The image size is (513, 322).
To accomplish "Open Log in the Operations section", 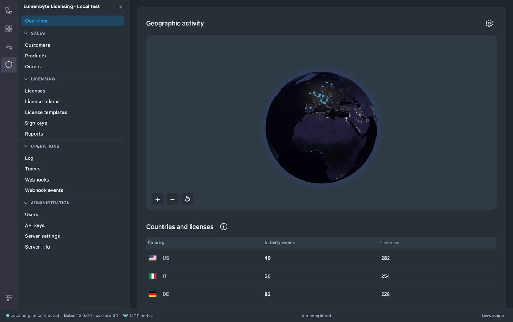I will point(29,158).
